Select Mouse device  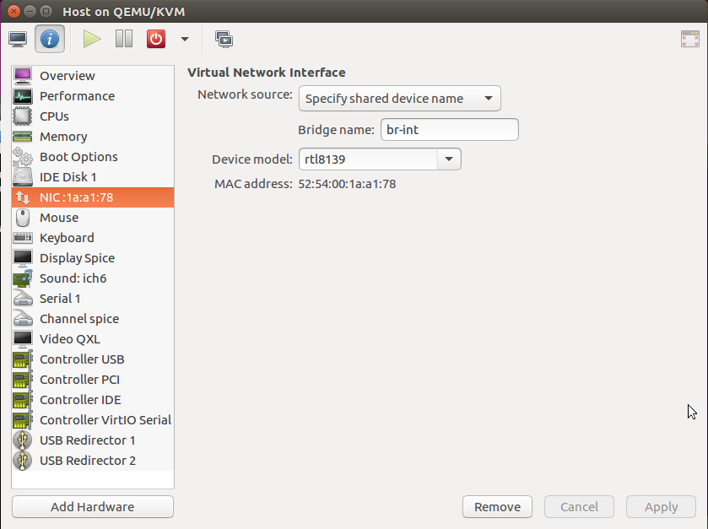(x=93, y=218)
